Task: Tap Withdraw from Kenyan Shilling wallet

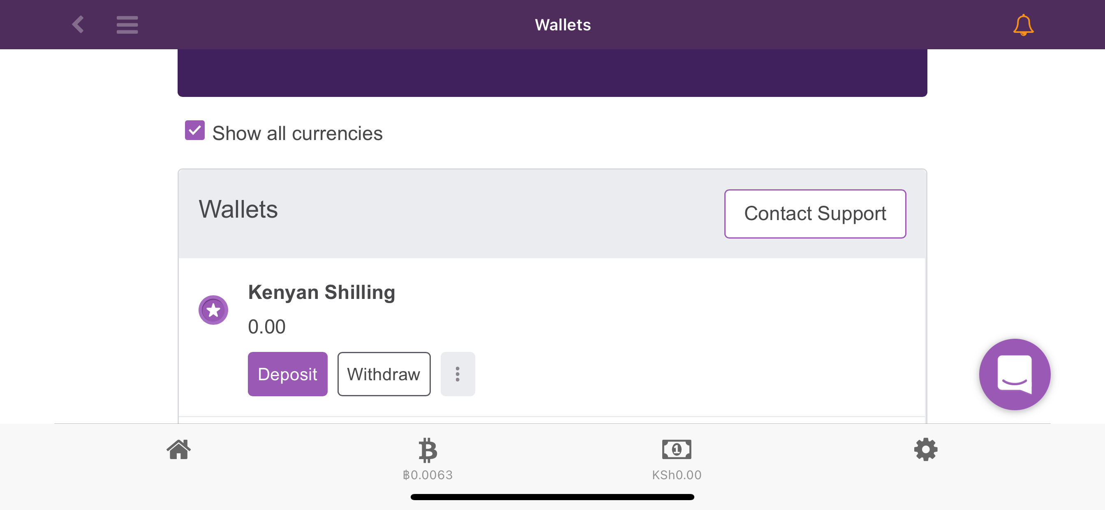Action: click(x=384, y=374)
